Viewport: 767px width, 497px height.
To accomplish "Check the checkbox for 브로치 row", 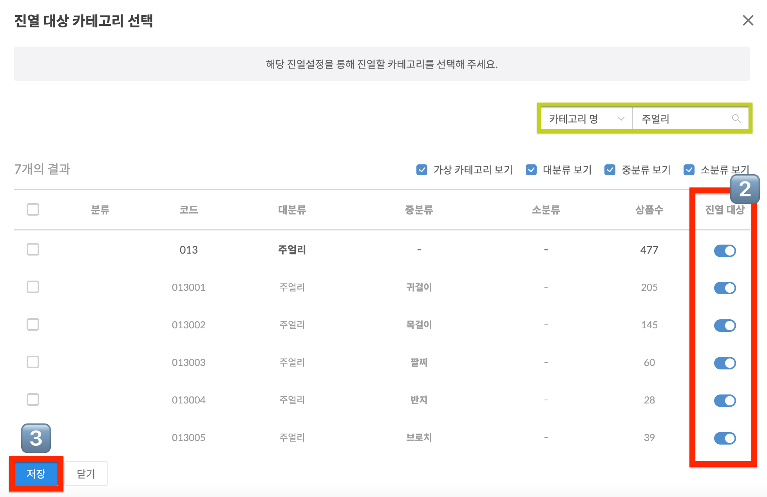I will pyautogui.click(x=33, y=438).
